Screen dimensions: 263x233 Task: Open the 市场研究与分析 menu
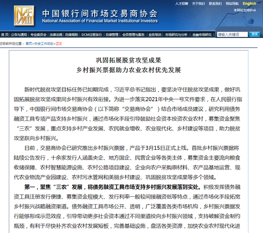pyautogui.click(x=176, y=34)
